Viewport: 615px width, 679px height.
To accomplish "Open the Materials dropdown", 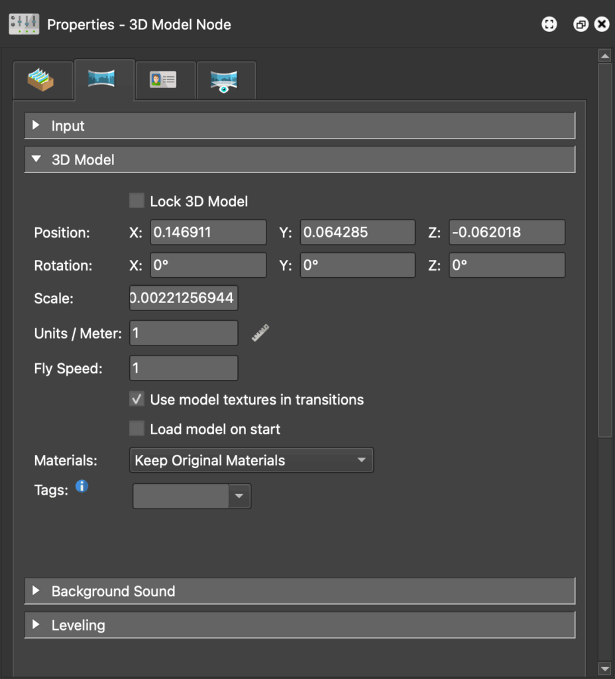I will pyautogui.click(x=251, y=460).
